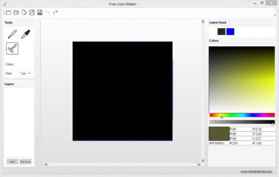The image size is (279, 177).
Task: Select the Eyedropper color picker tool
Action: [x=26, y=34]
